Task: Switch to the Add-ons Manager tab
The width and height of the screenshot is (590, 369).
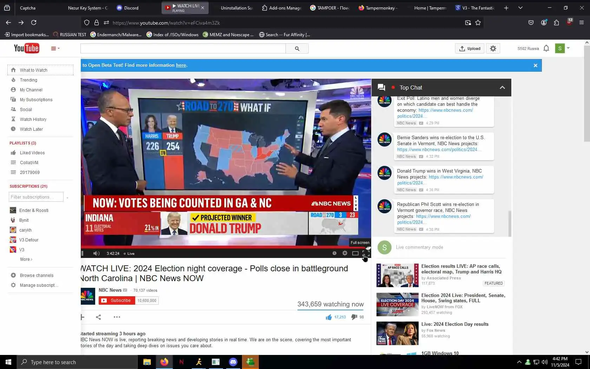Action: (x=281, y=8)
